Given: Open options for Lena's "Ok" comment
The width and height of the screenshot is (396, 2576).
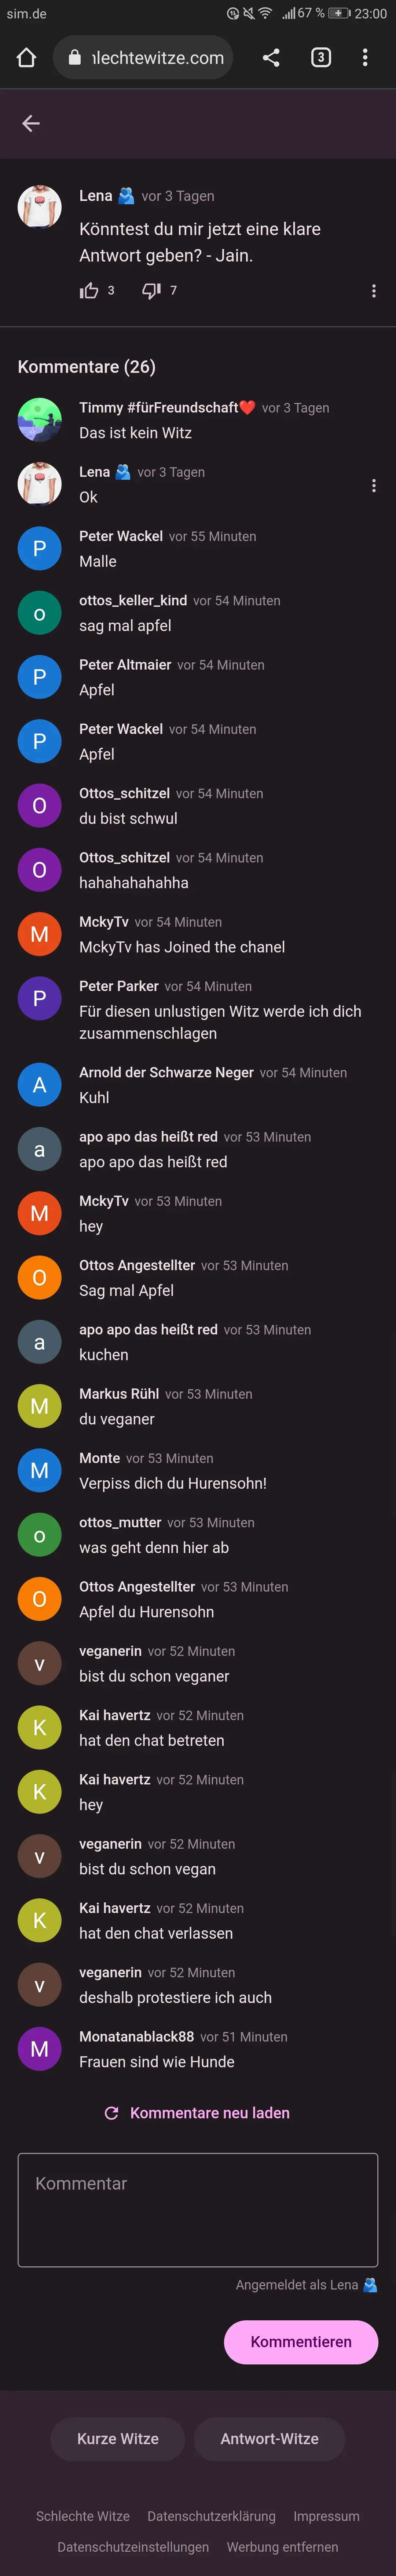Looking at the screenshot, I should coord(373,485).
